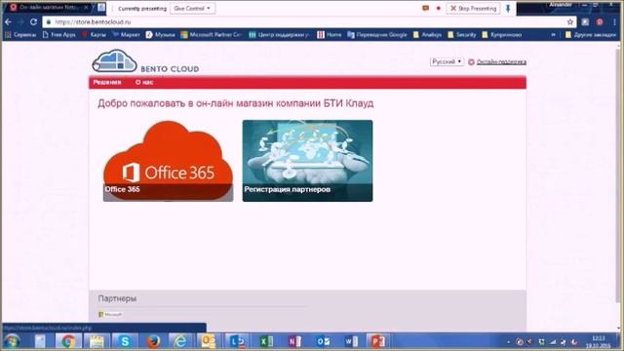Click the browser back arrow
The image size is (624, 351).
point(8,21)
